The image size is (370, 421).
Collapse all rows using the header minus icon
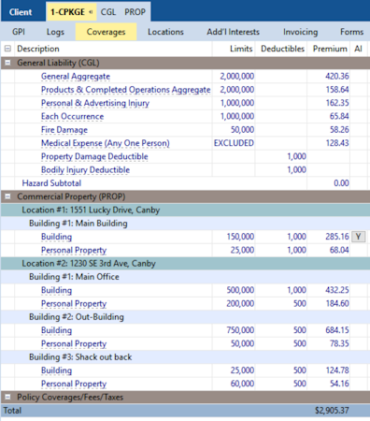click(x=7, y=49)
